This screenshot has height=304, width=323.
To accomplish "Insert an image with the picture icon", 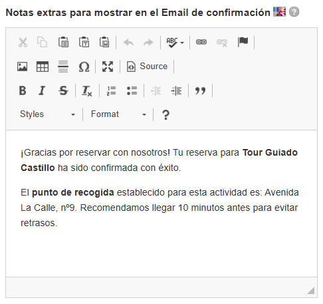I will pyautogui.click(x=23, y=67).
